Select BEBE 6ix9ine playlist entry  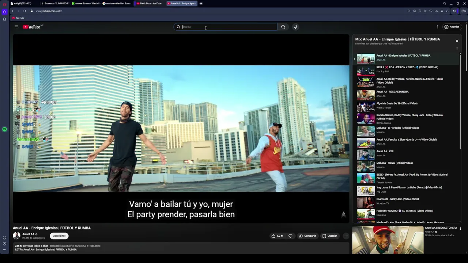click(x=406, y=178)
